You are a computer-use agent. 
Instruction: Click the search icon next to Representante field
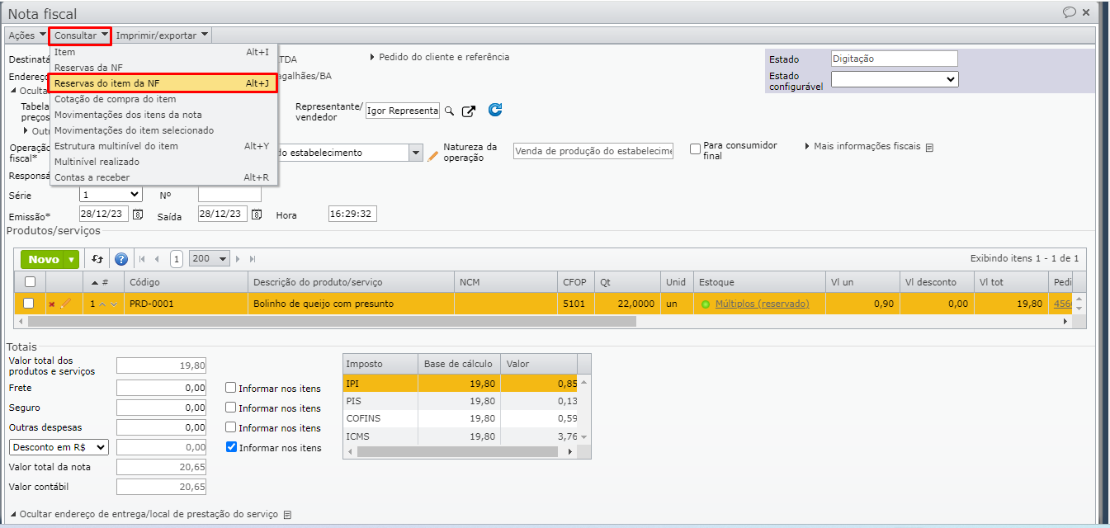pos(450,111)
